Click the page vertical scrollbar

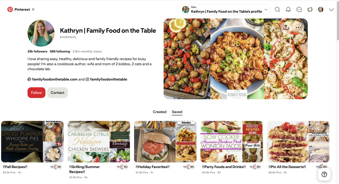pos(338,20)
